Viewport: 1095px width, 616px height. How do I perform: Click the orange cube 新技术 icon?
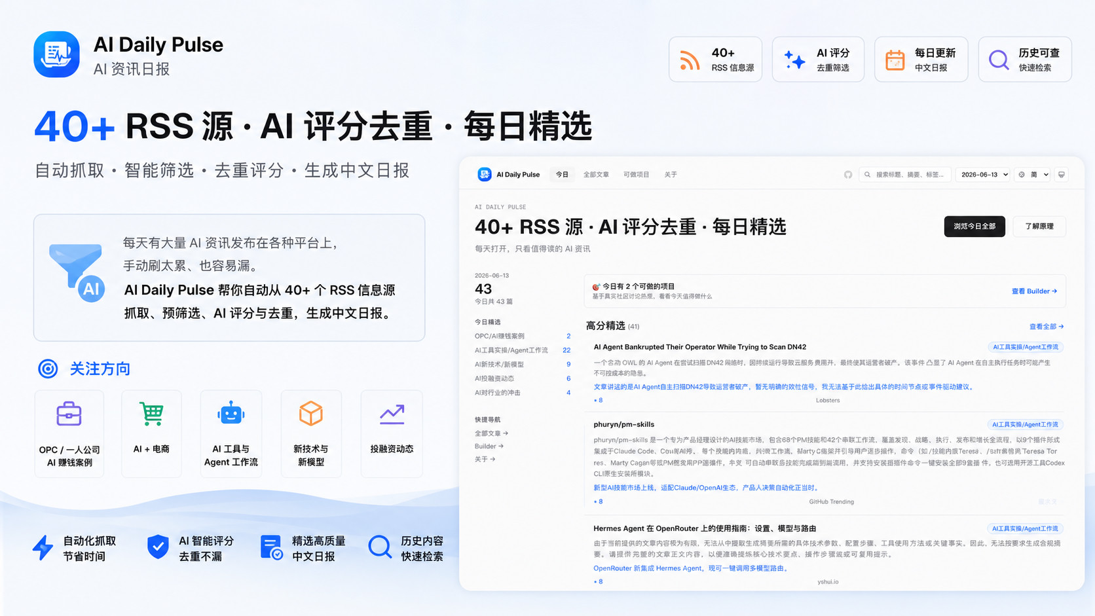pyautogui.click(x=311, y=414)
